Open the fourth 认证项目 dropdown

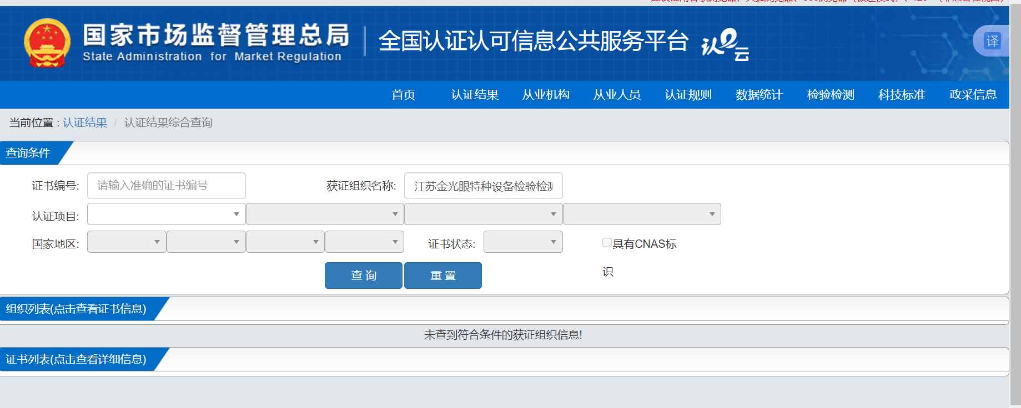point(642,214)
